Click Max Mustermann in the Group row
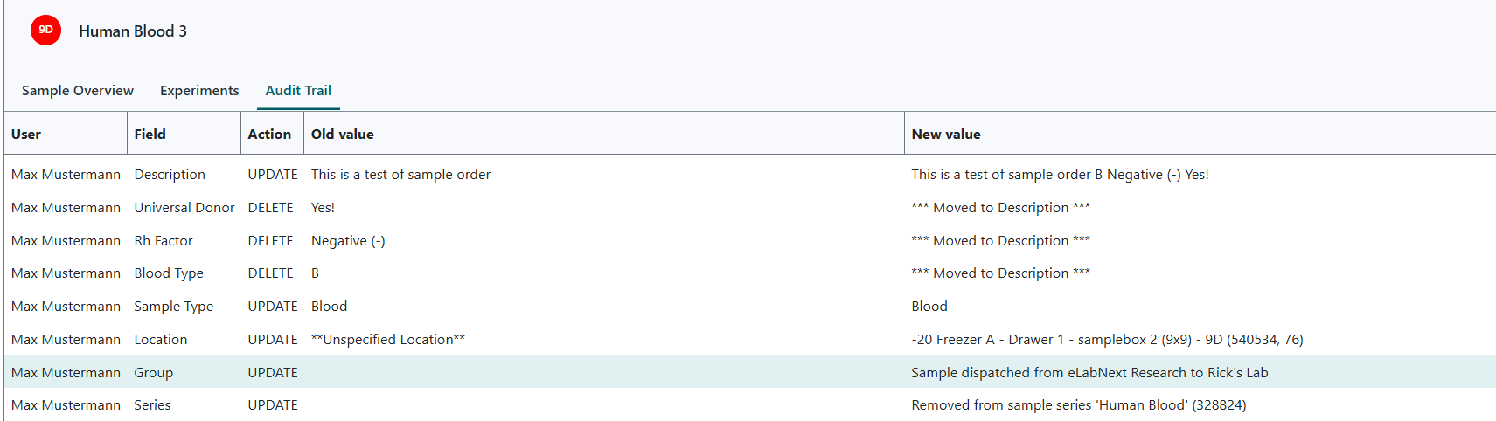Screen dimensions: 1496x421 pyautogui.click(x=66, y=373)
